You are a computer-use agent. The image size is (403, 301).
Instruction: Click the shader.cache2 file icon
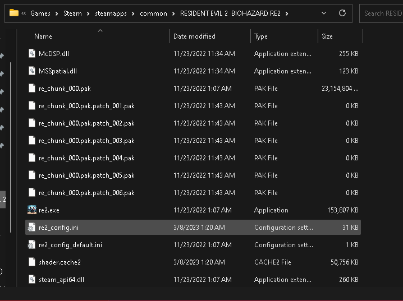click(32, 262)
